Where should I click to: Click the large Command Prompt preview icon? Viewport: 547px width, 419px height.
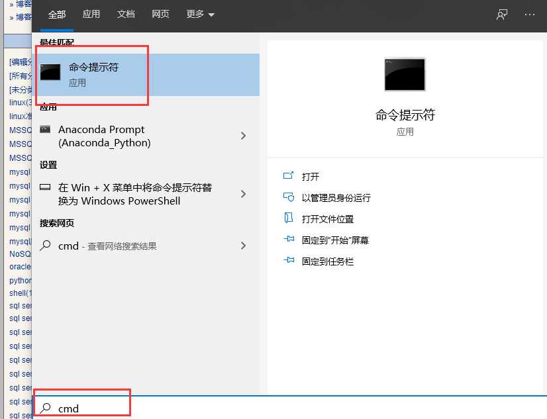point(405,75)
